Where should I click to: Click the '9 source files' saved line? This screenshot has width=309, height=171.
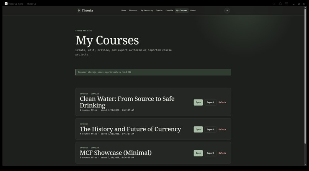[x=107, y=110]
